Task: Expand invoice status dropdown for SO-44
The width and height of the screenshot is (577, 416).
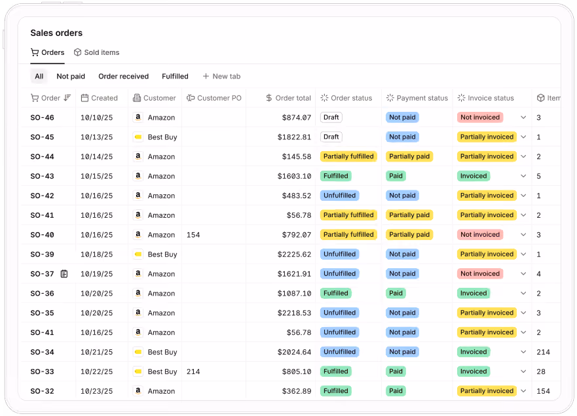Action: click(523, 156)
